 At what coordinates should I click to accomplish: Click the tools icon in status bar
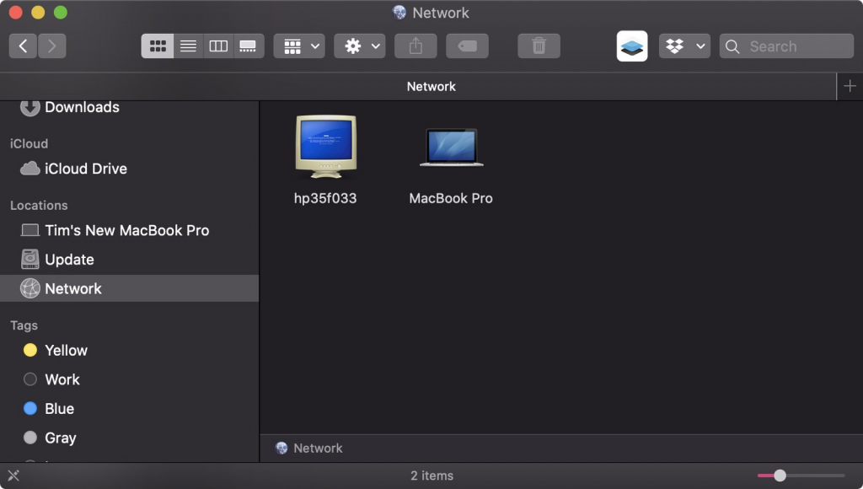(x=13, y=476)
